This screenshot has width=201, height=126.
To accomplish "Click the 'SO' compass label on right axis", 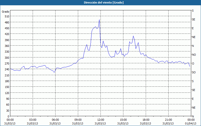I will tap(194, 72).
